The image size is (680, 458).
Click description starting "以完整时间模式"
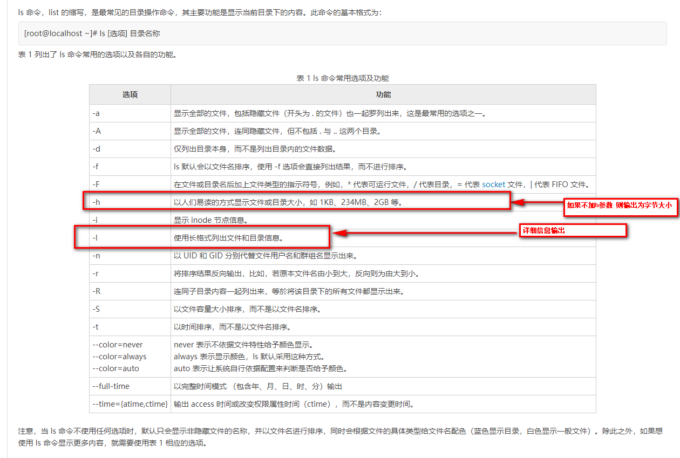[x=258, y=386]
